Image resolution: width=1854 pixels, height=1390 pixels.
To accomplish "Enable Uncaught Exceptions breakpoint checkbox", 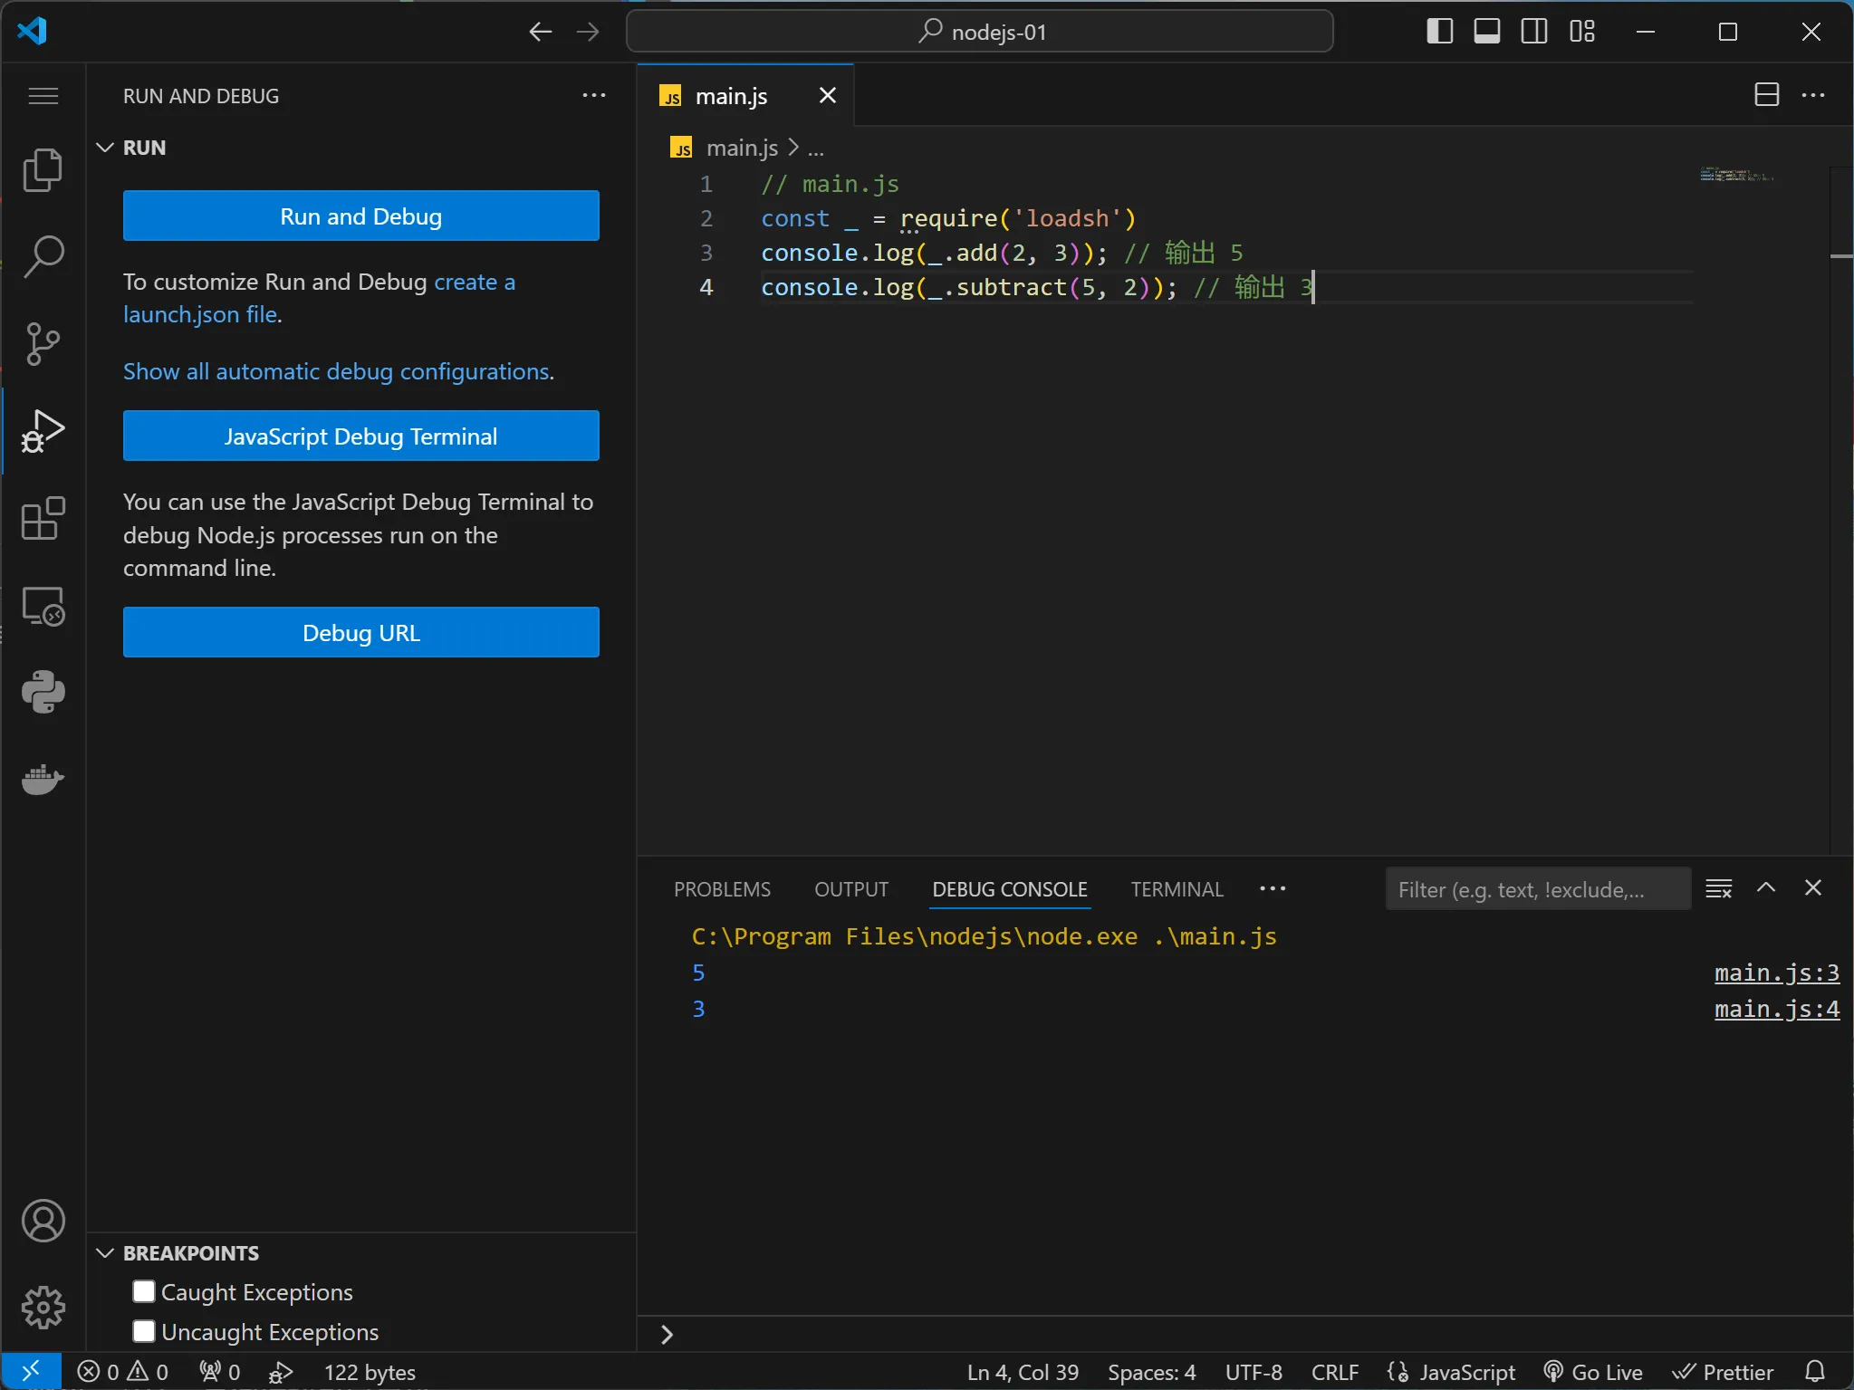I will (144, 1331).
